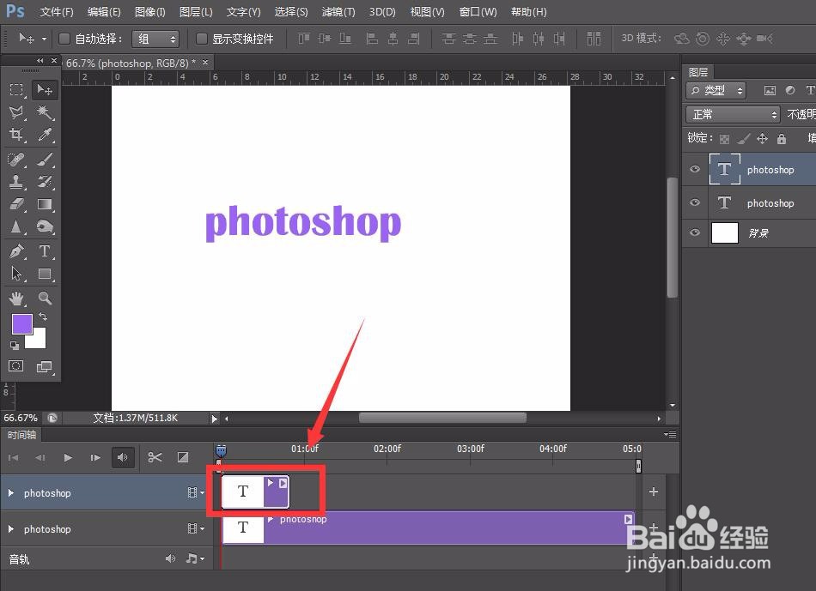The width and height of the screenshot is (816, 591).
Task: Select the Hand tool
Action: point(16,298)
